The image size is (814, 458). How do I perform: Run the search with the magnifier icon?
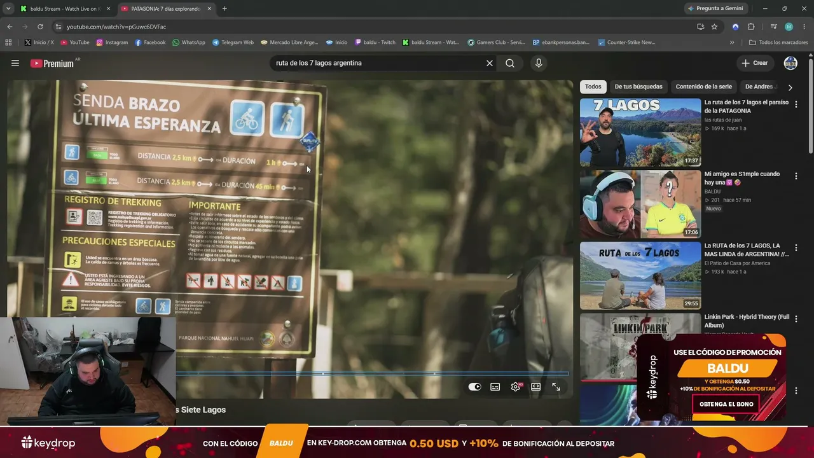tap(510, 63)
